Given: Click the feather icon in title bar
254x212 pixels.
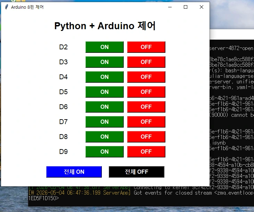Looking at the screenshot, I should tap(7, 7).
